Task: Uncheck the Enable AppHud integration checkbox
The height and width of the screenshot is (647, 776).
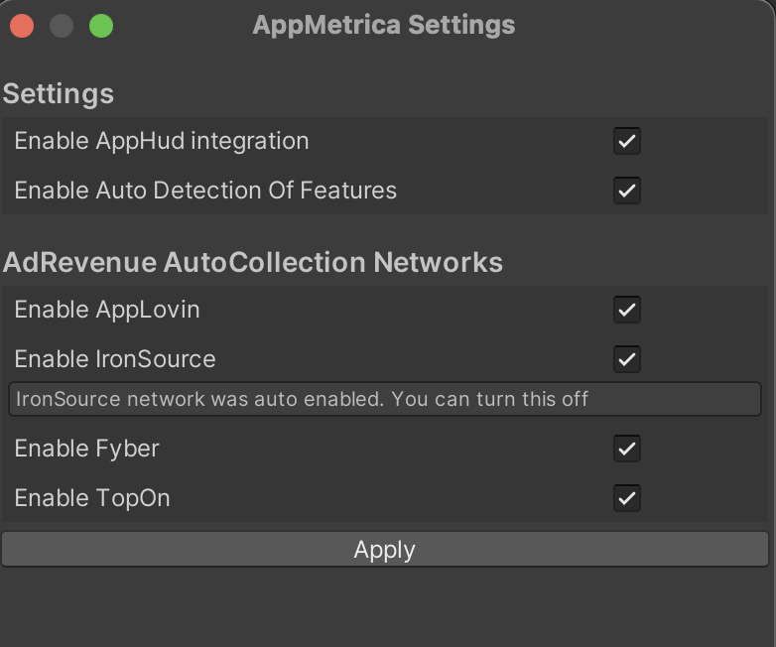Action: pos(626,141)
